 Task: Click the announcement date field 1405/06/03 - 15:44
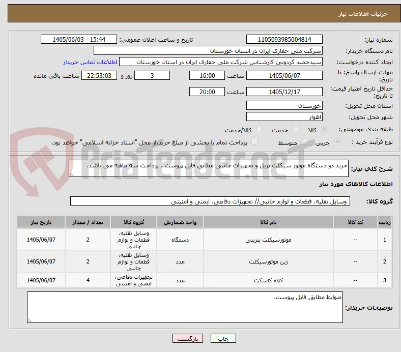pyautogui.click(x=79, y=39)
